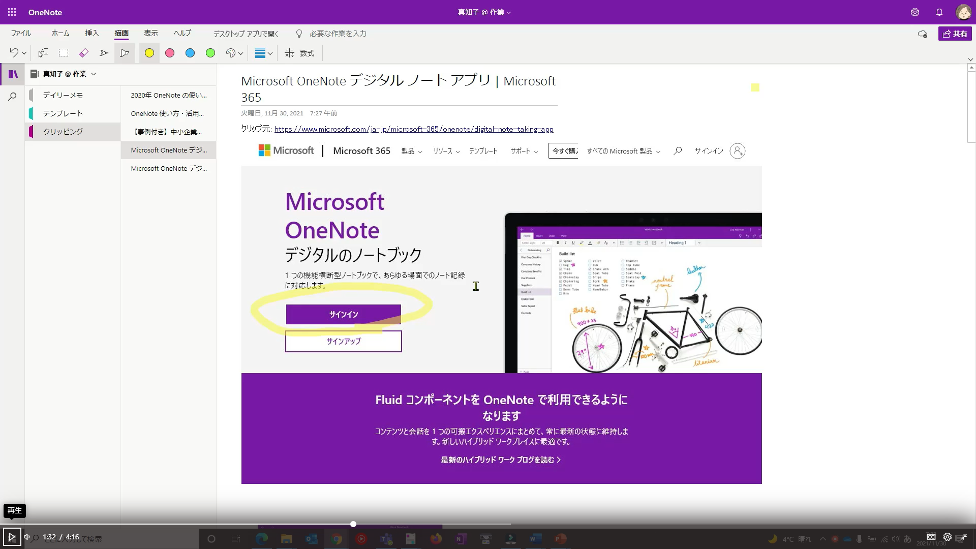976x549 pixels.
Task: Switch to the ホーム tab
Action: point(60,33)
